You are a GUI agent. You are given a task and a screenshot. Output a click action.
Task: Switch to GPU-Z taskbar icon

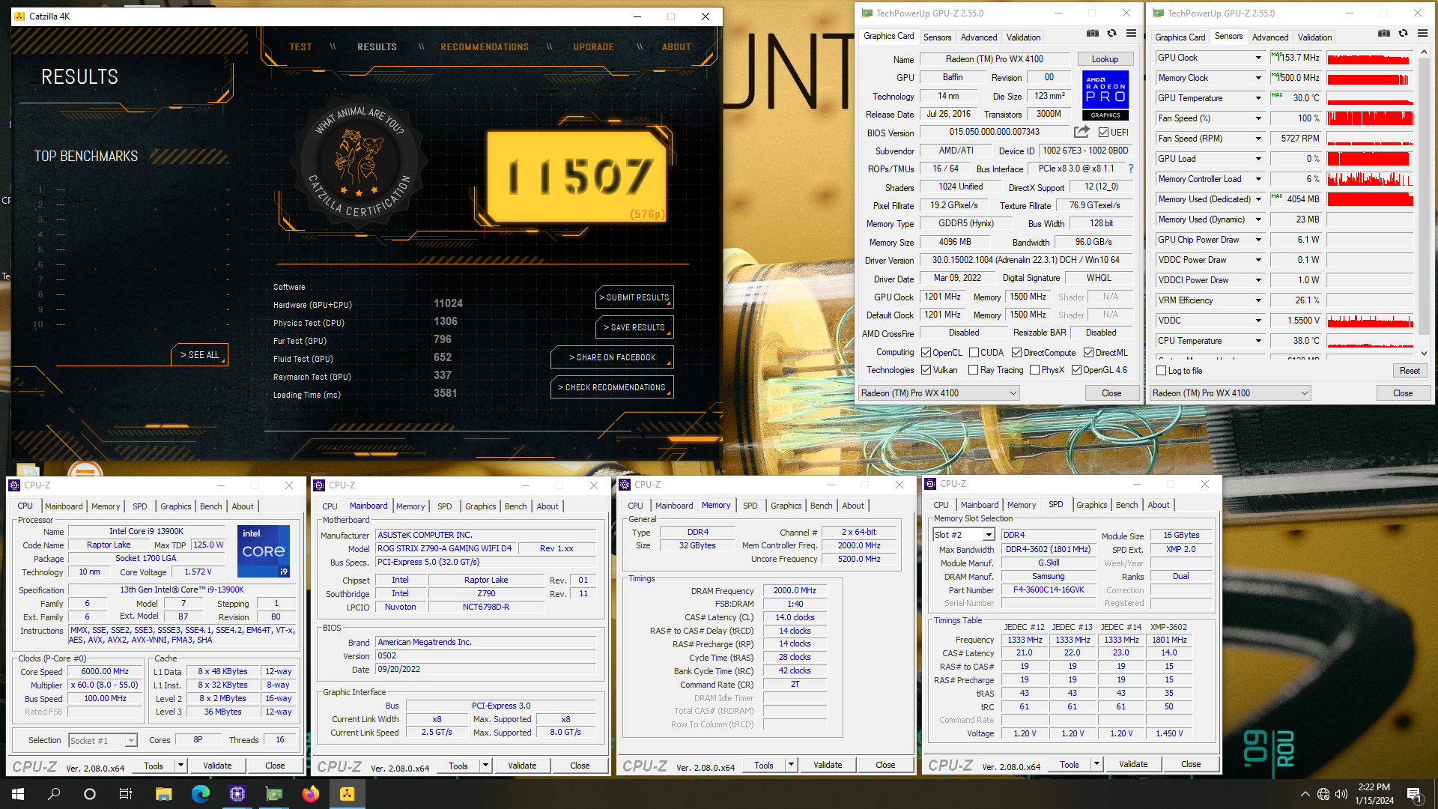coord(273,794)
